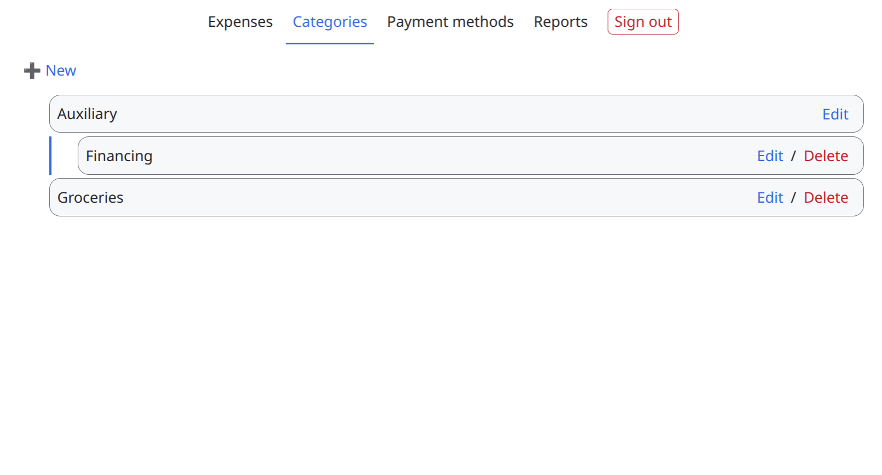Edit the Auxiliary category

point(835,114)
